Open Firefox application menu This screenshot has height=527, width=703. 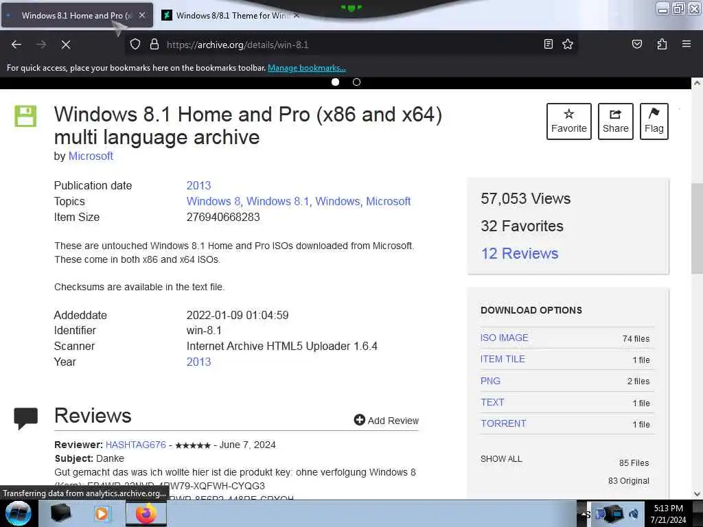686,44
